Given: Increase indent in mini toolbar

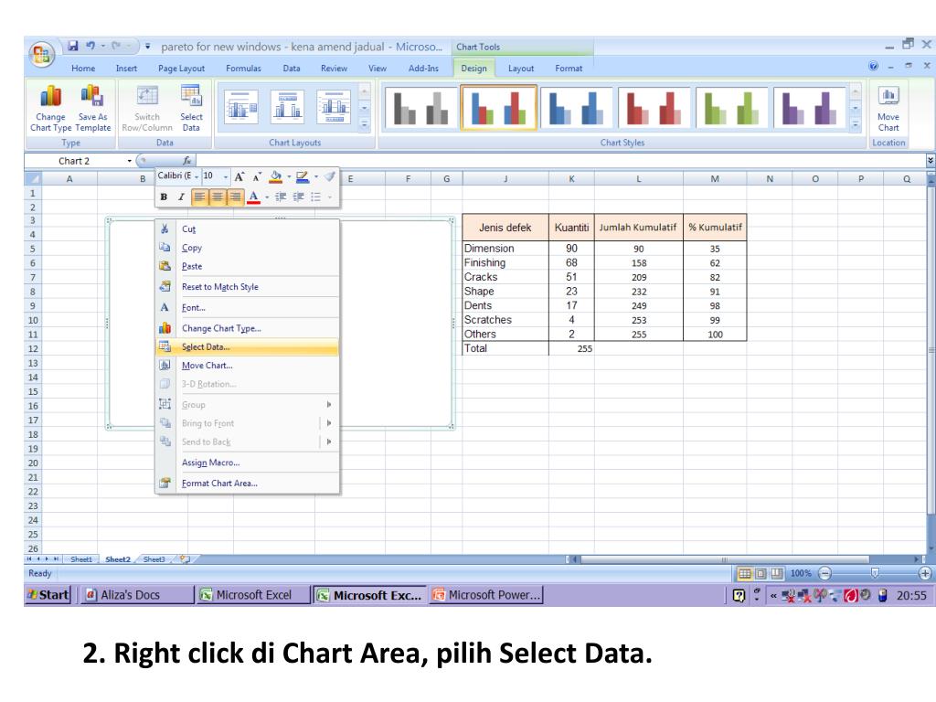Looking at the screenshot, I should pos(299,197).
